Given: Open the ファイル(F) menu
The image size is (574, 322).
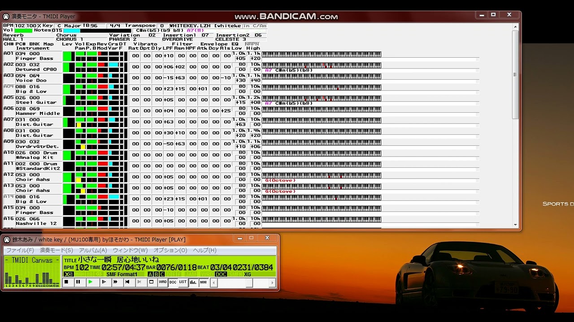Looking at the screenshot, I should click(x=20, y=250).
